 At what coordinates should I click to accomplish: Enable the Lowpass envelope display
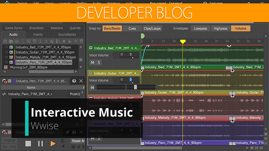(x=200, y=29)
